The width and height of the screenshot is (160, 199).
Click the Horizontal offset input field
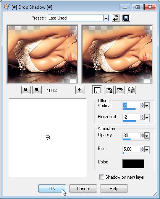point(132,117)
